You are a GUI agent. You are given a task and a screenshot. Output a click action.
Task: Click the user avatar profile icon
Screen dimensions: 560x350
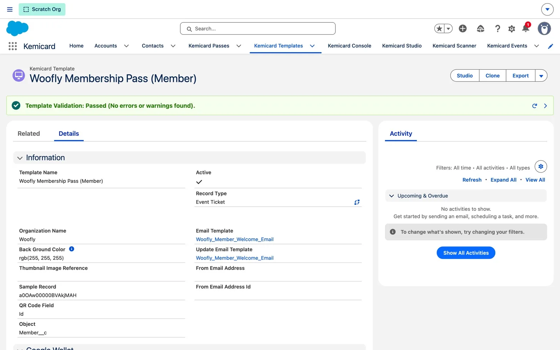pyautogui.click(x=544, y=29)
